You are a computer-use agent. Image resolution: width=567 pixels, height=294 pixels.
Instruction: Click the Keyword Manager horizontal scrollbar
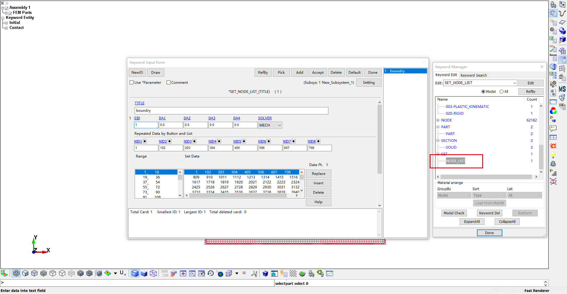486,177
